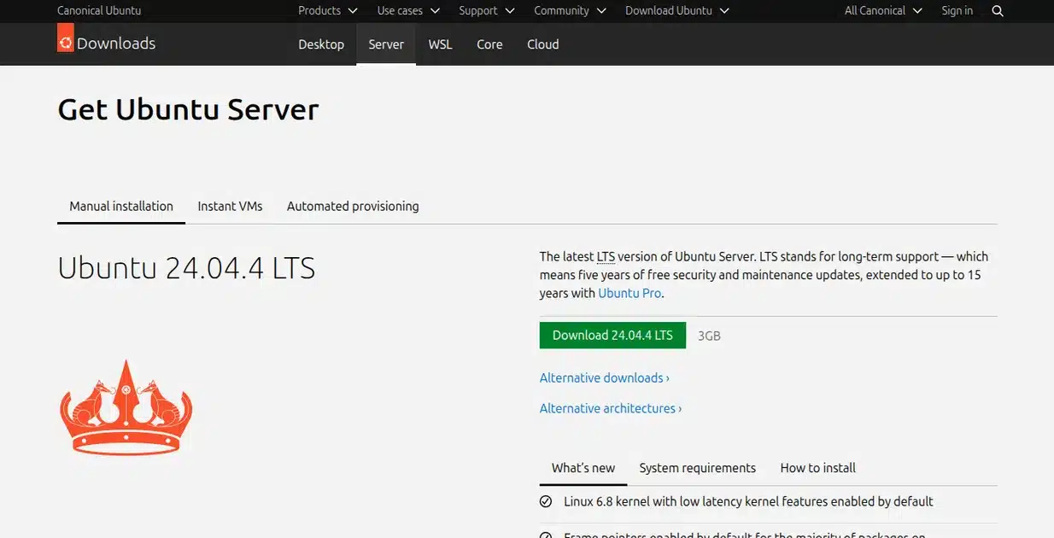Switch to the Desktop downloads tab
This screenshot has width=1054, height=538.
[x=321, y=44]
